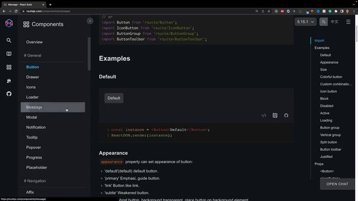358x201 pixels.
Task: Click the highlighted appearance property tag
Action: click(x=112, y=162)
